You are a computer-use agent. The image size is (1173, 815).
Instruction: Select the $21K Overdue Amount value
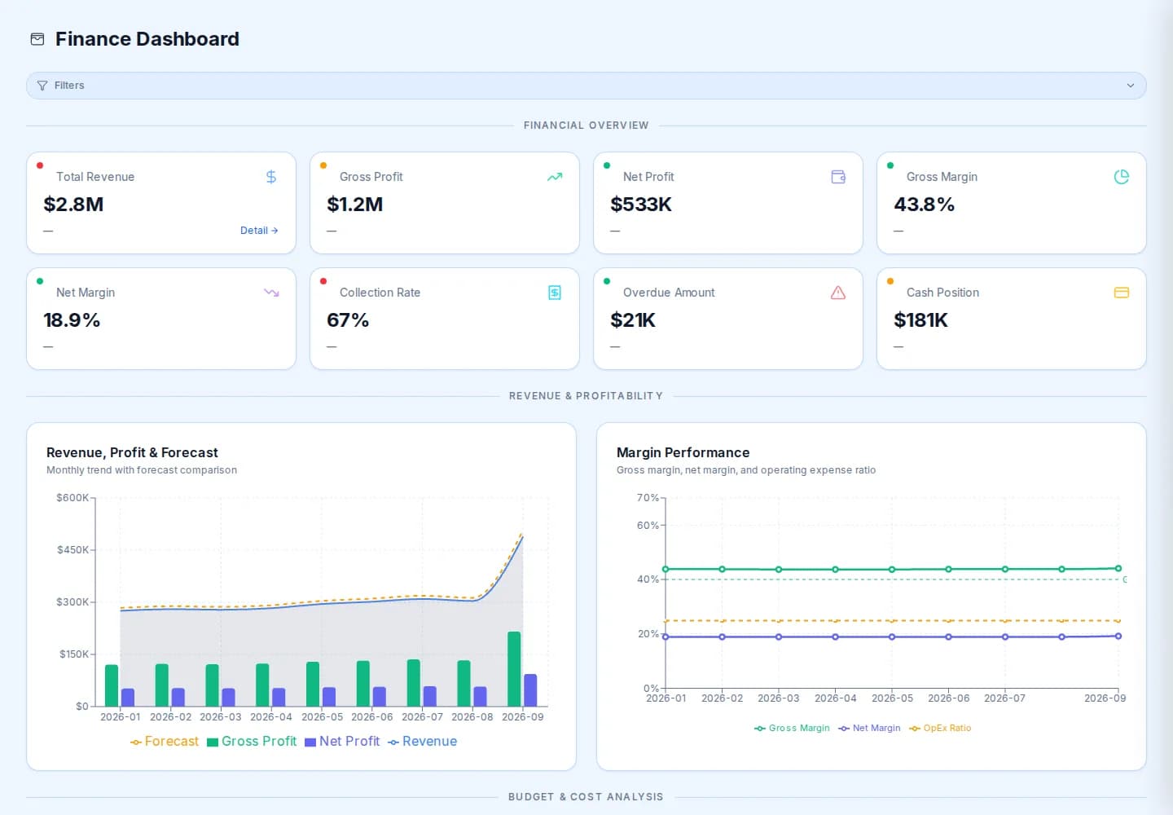(633, 320)
